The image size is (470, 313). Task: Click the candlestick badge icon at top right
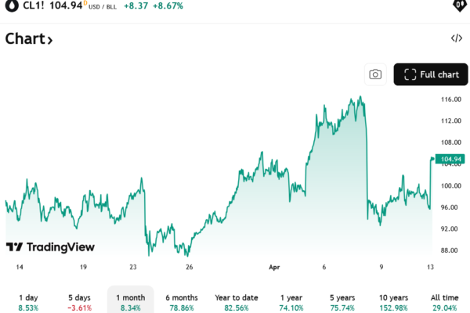click(458, 6)
